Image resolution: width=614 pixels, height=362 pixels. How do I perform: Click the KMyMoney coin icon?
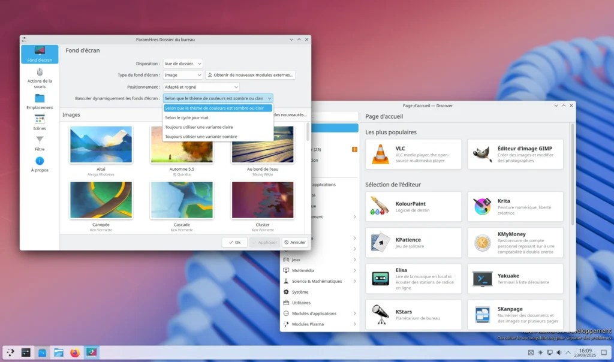[482, 243]
